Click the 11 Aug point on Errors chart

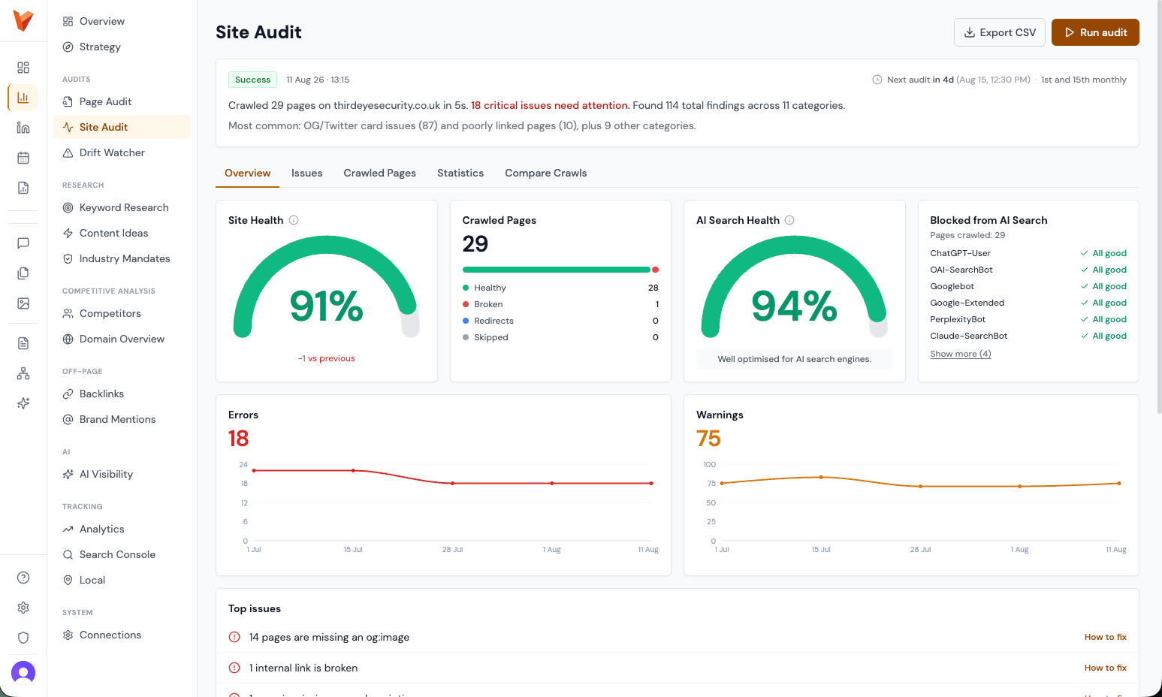pyautogui.click(x=651, y=483)
